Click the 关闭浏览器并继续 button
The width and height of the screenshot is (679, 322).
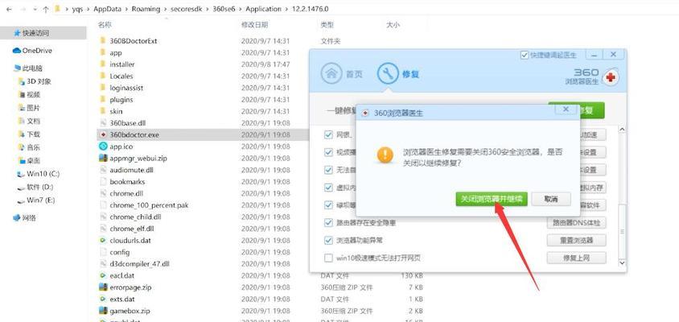(492, 200)
